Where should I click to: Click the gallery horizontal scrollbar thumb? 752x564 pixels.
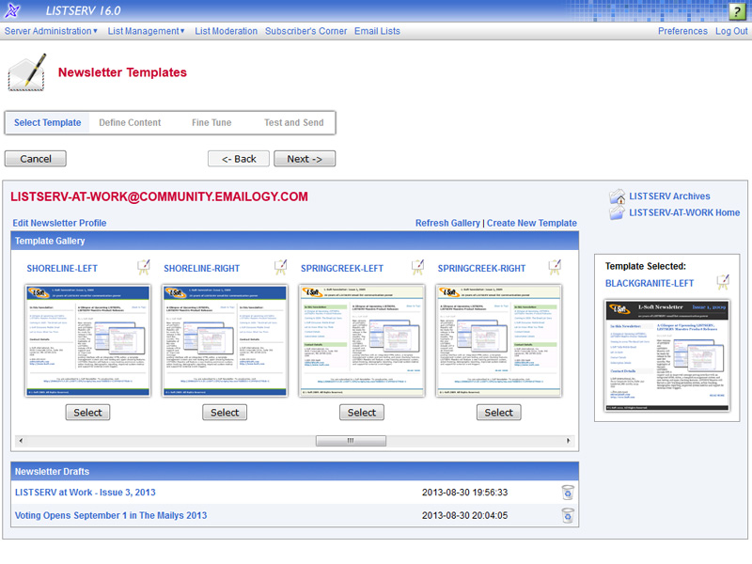[x=351, y=440]
